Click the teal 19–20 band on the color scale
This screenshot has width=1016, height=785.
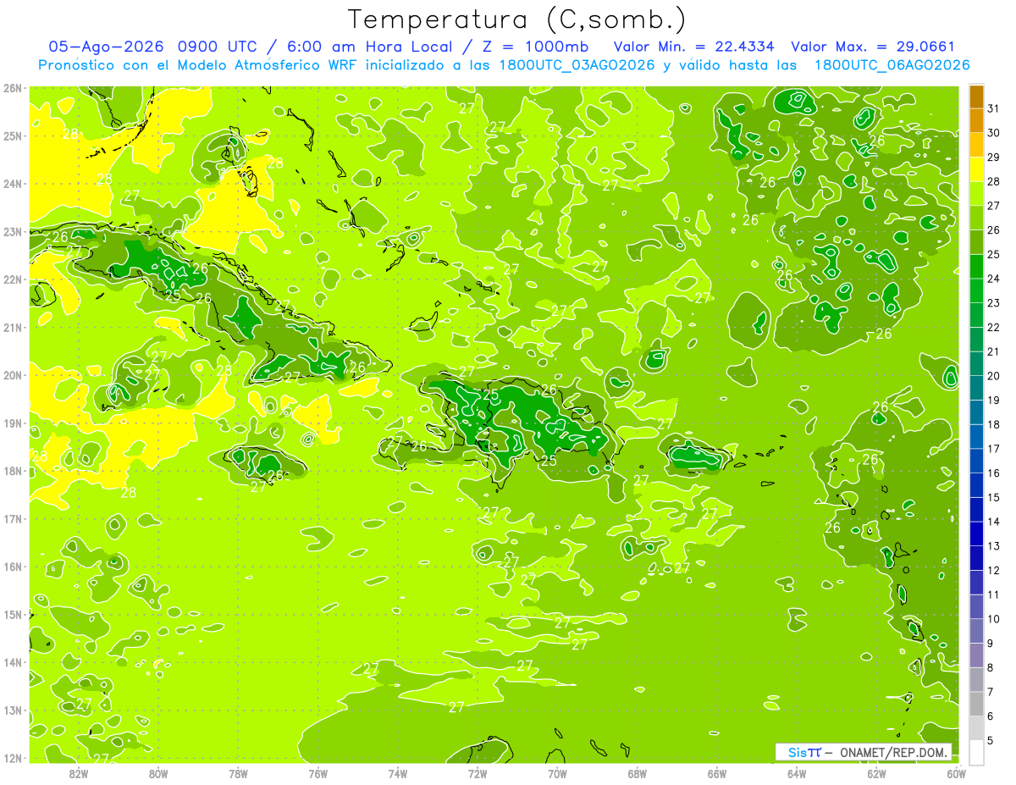pyautogui.click(x=976, y=389)
